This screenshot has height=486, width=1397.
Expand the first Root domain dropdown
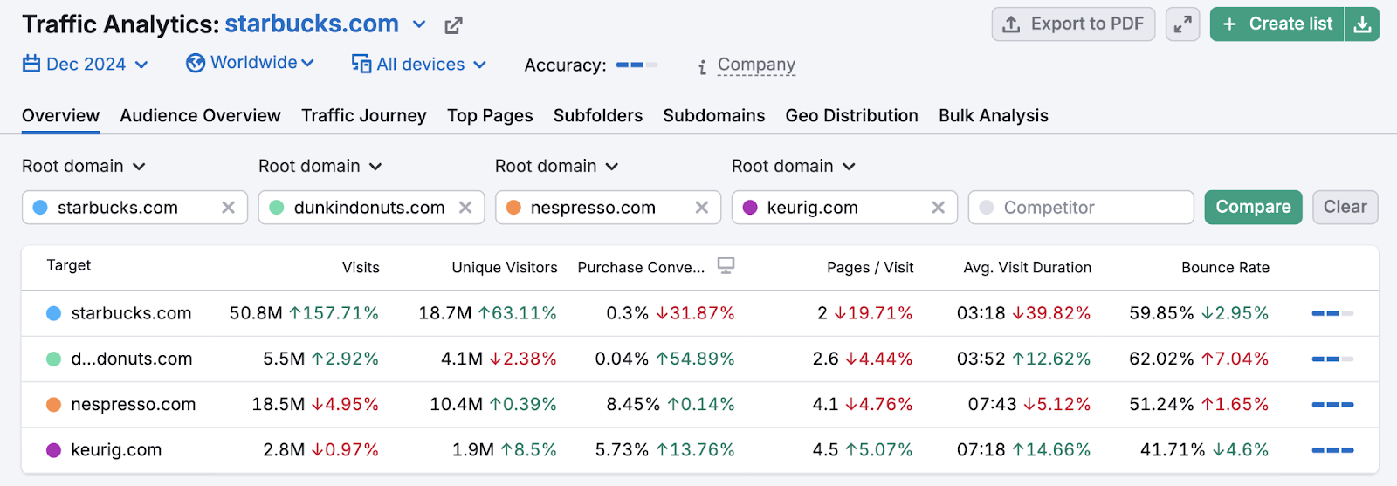[84, 167]
